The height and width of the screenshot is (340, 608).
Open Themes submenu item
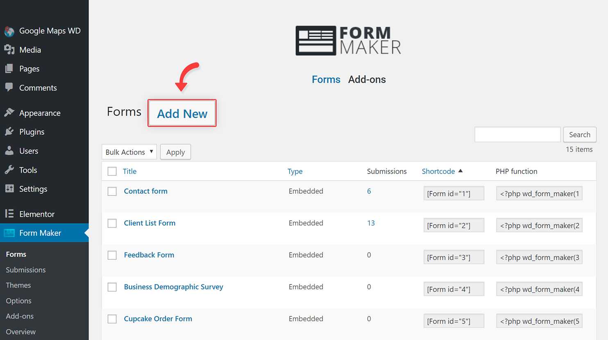(18, 285)
